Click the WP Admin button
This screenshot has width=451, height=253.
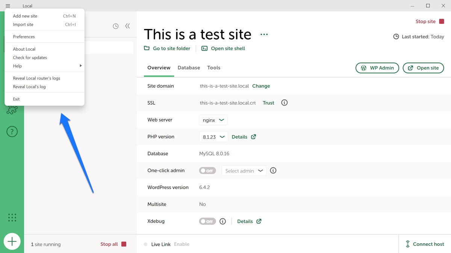point(377,68)
